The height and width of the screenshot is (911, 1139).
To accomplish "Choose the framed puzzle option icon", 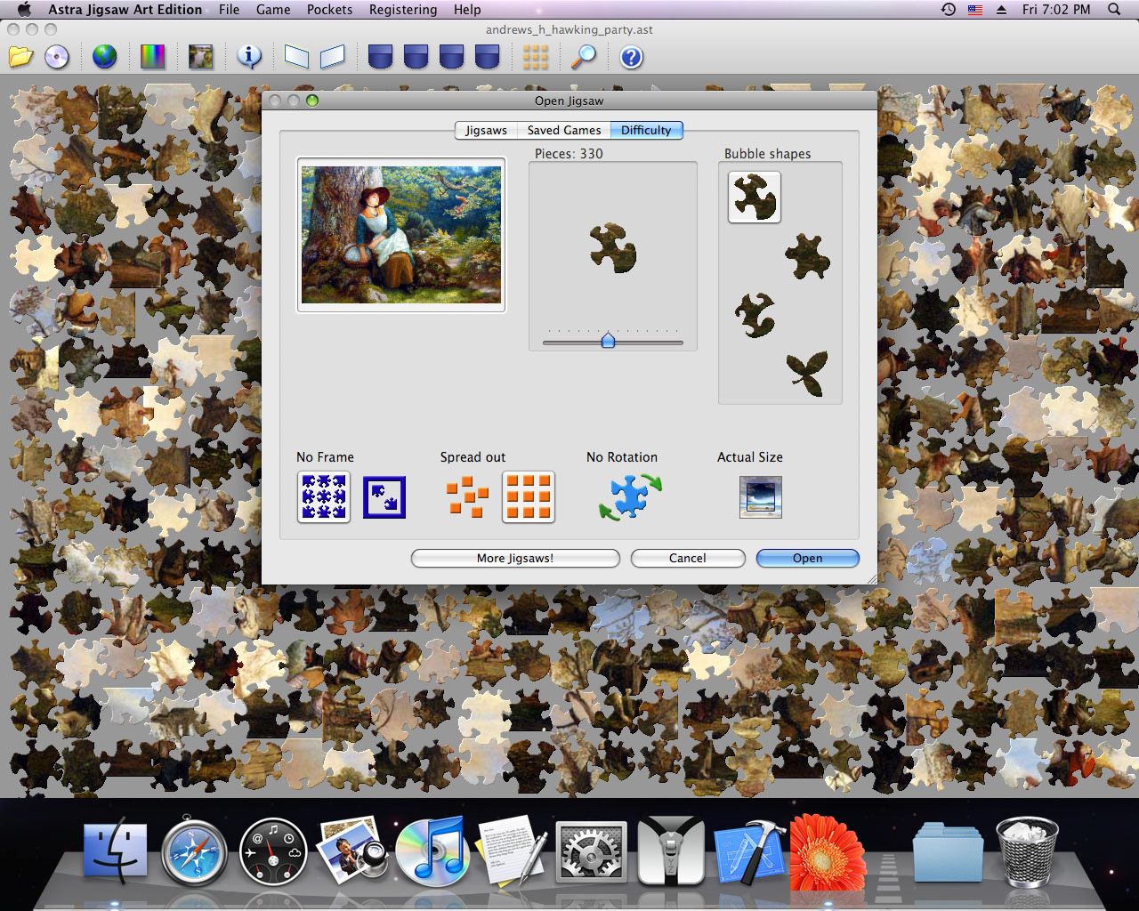I will 384,497.
